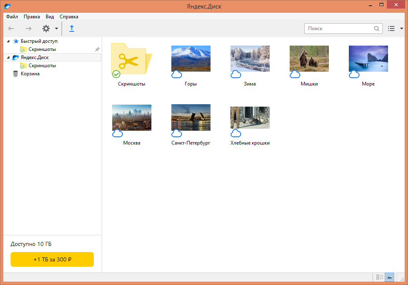Click the pin icon beside Скриншоты
The height and width of the screenshot is (285, 408).
click(x=97, y=49)
